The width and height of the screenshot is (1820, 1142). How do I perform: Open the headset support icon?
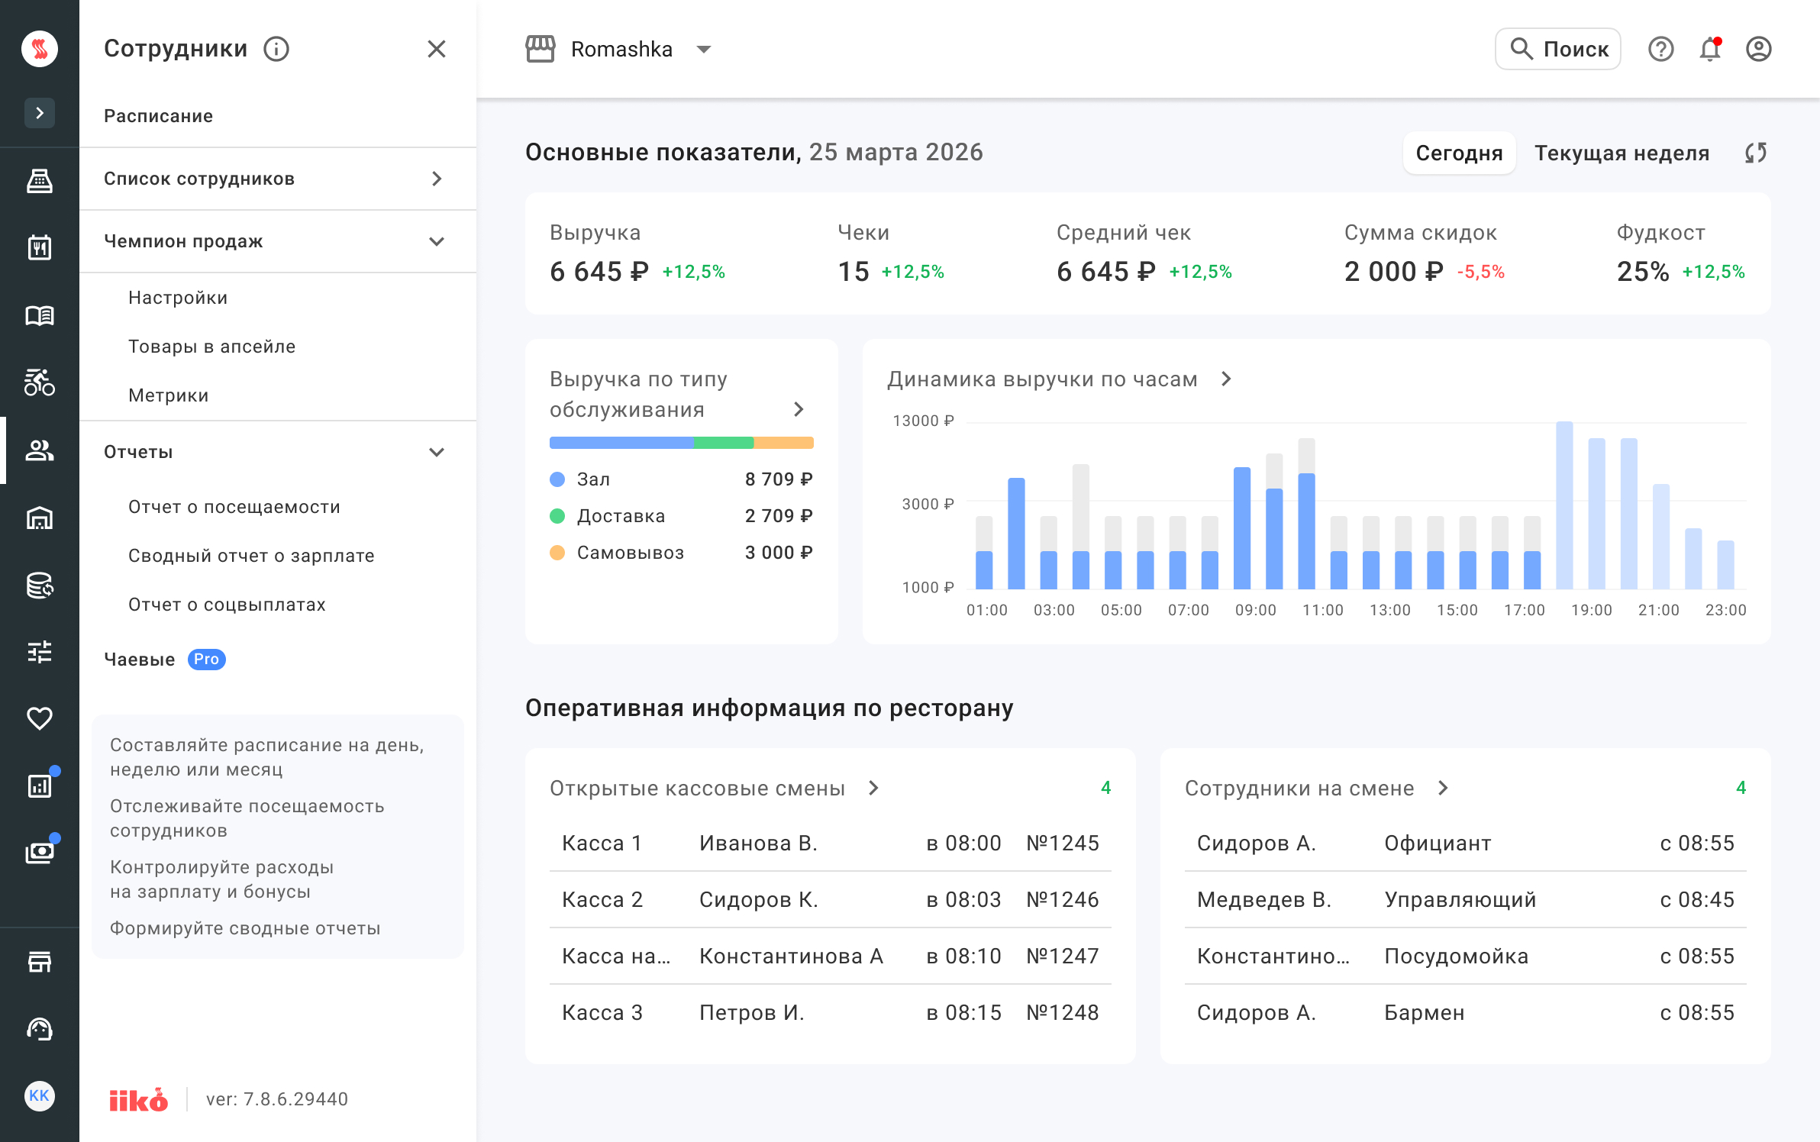(40, 1029)
